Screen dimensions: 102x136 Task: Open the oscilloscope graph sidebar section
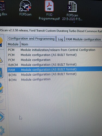pos(1,73)
